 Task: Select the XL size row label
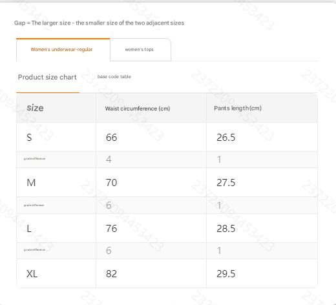click(x=32, y=274)
